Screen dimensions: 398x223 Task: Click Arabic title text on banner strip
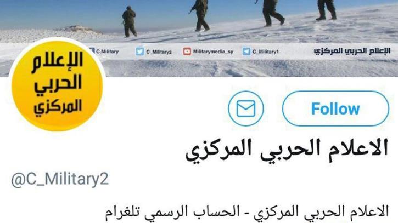click(352, 51)
